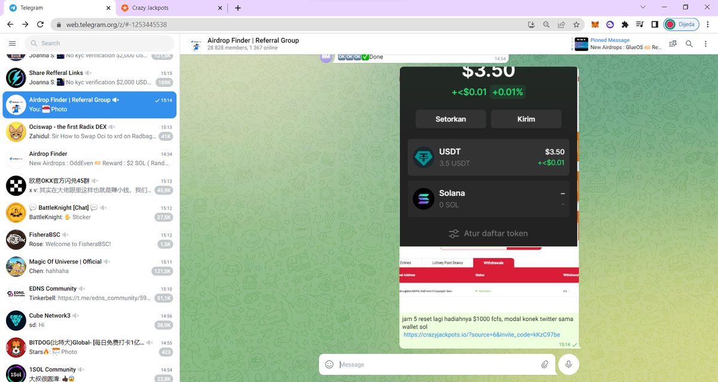718x382 pixels.
Task: Click the Telegram chat search field
Action: click(x=99, y=43)
